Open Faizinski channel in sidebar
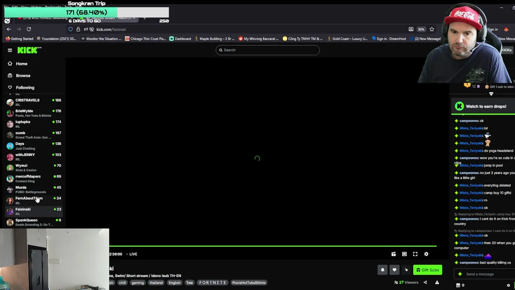 coord(34,211)
